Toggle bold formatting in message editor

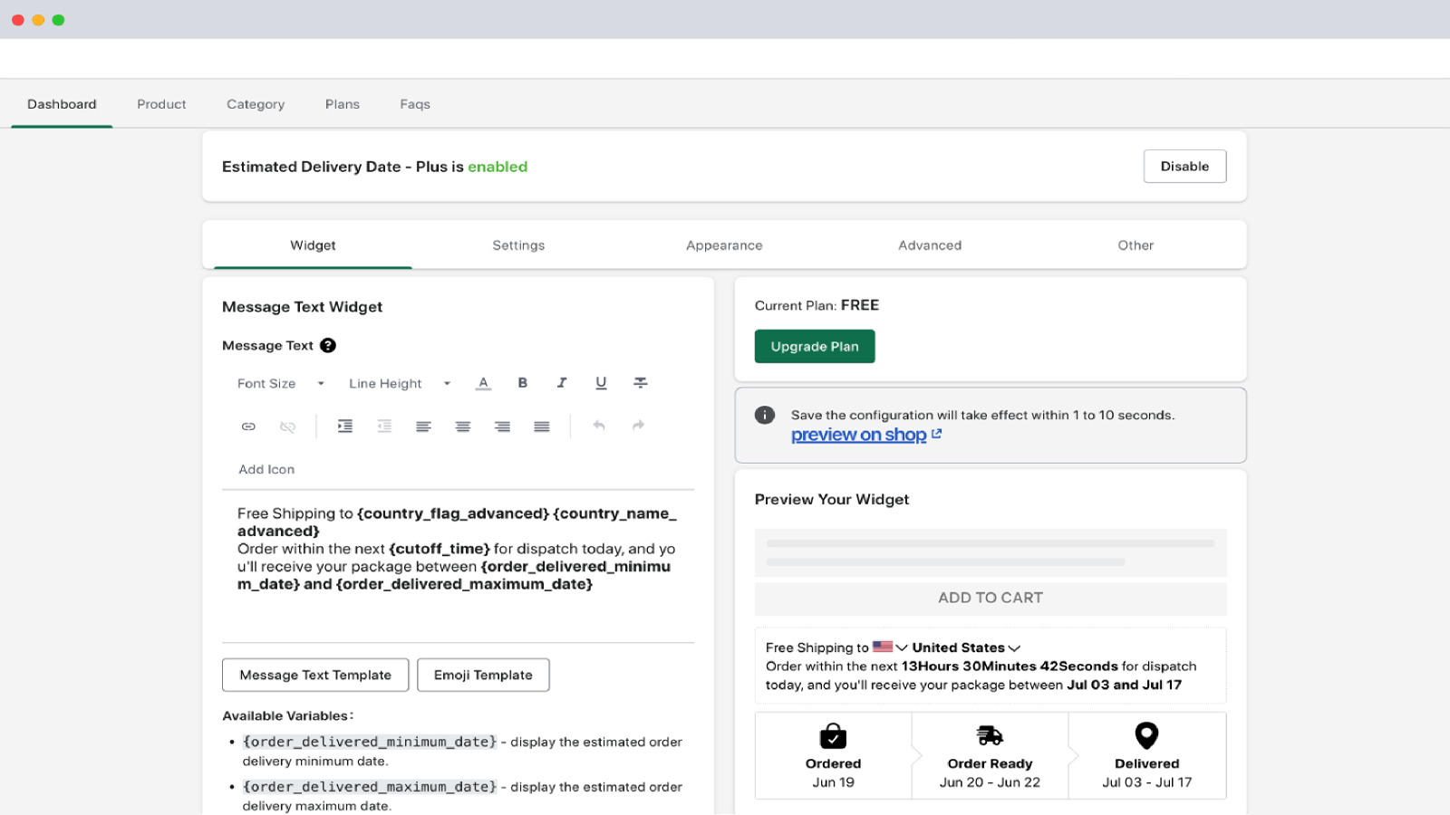click(522, 383)
